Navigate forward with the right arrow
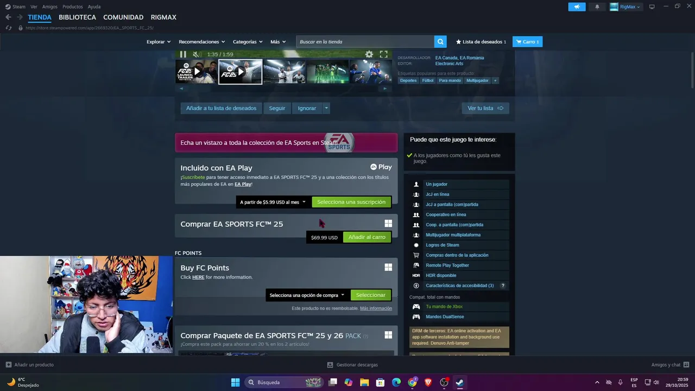 pyautogui.click(x=20, y=17)
